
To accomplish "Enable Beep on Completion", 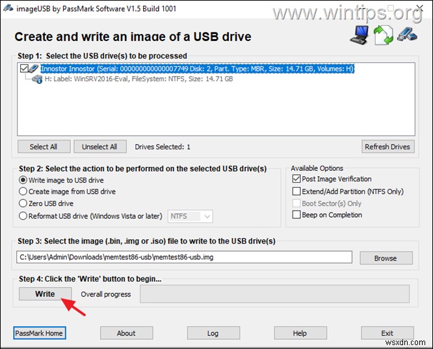I will (x=296, y=215).
